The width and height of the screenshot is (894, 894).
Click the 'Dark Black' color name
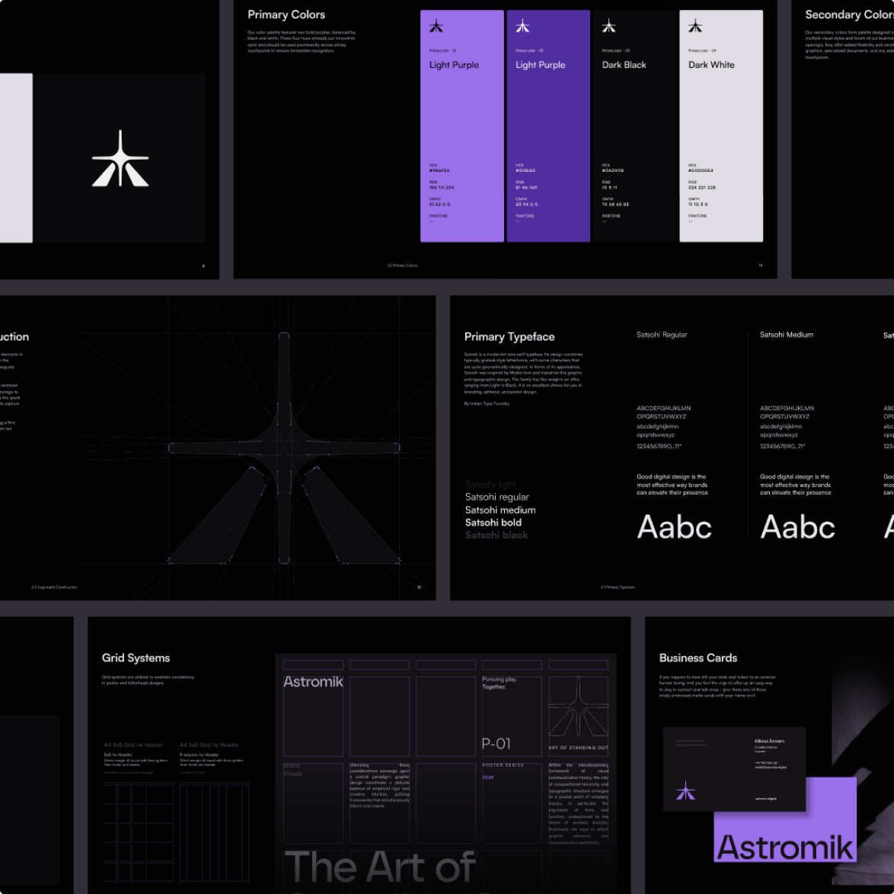coord(624,65)
